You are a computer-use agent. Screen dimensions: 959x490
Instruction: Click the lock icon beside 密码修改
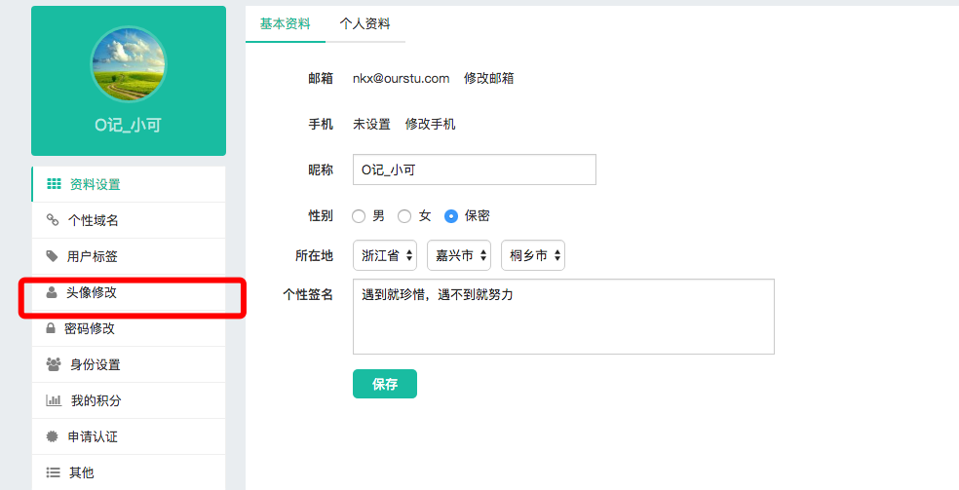51,328
